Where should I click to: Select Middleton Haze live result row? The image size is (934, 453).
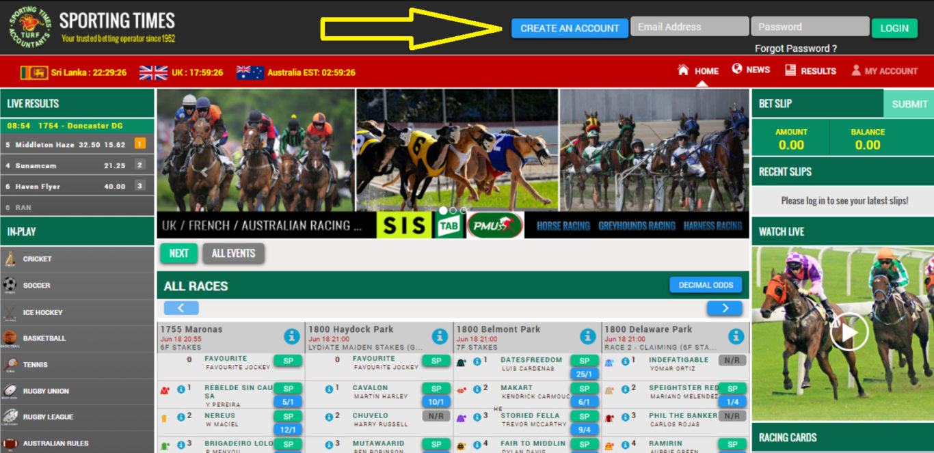[77, 144]
